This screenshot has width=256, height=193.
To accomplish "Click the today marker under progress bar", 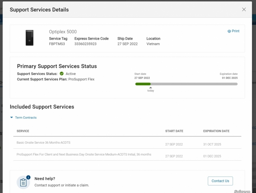I will tap(151, 89).
